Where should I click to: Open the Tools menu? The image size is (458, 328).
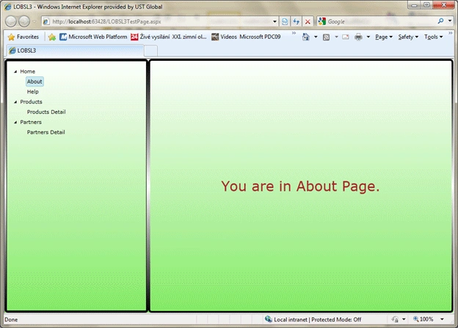434,37
